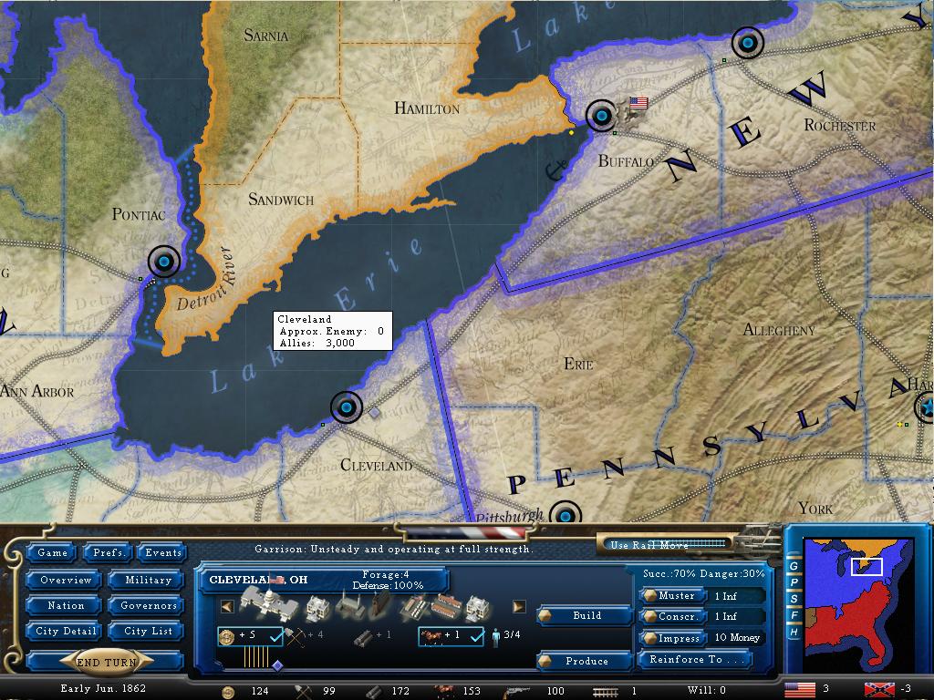934x700 pixels.
Task: Click the horses stock icon showing 153
Action: point(445,691)
